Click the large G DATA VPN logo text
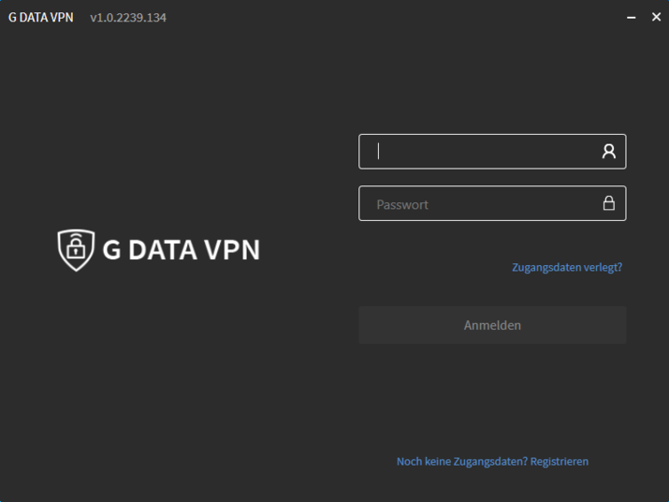The image size is (669, 502). pos(182,250)
